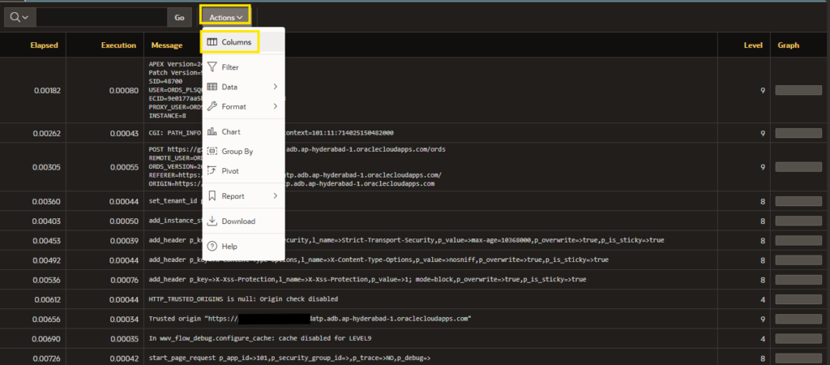Click the Format submenu chevron arrow

pos(276,106)
